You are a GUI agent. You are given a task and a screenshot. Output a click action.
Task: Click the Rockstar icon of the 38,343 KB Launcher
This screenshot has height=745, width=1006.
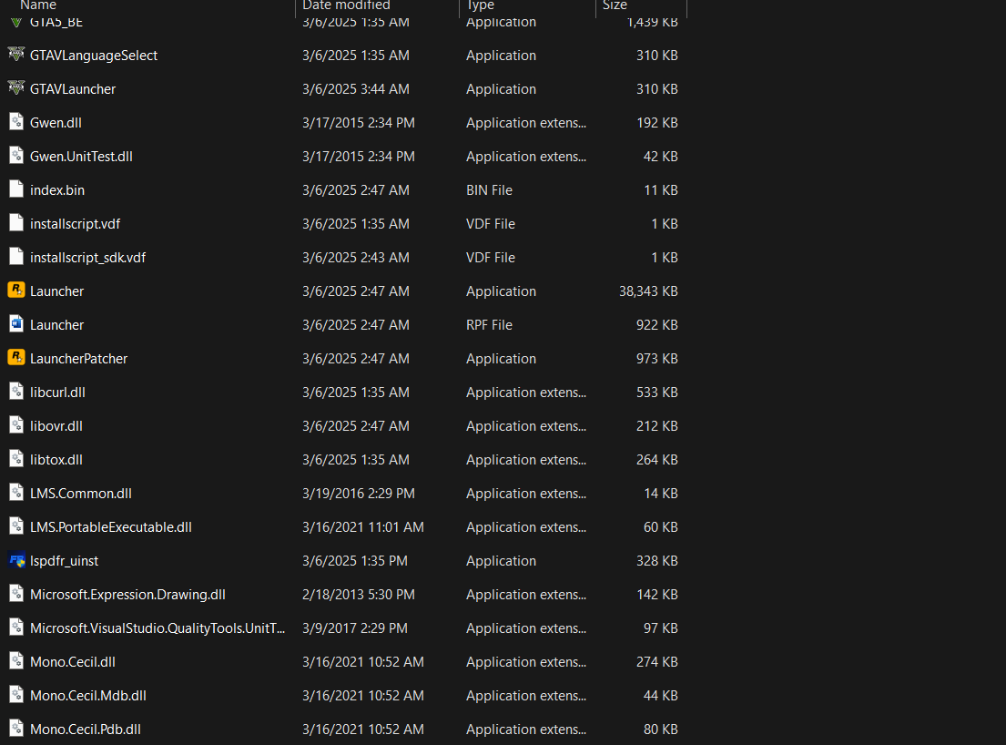(x=16, y=290)
